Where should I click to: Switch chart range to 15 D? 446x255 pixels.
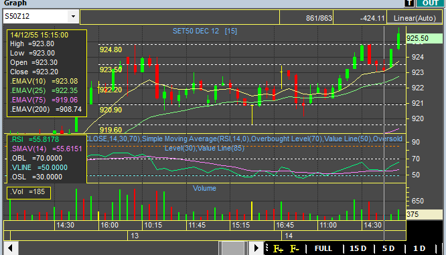tap(358, 248)
